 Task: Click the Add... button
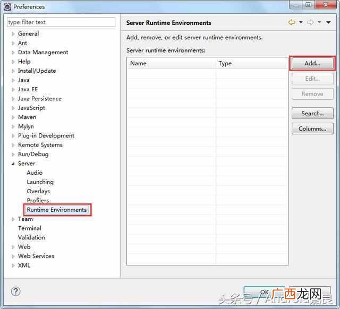pos(312,64)
